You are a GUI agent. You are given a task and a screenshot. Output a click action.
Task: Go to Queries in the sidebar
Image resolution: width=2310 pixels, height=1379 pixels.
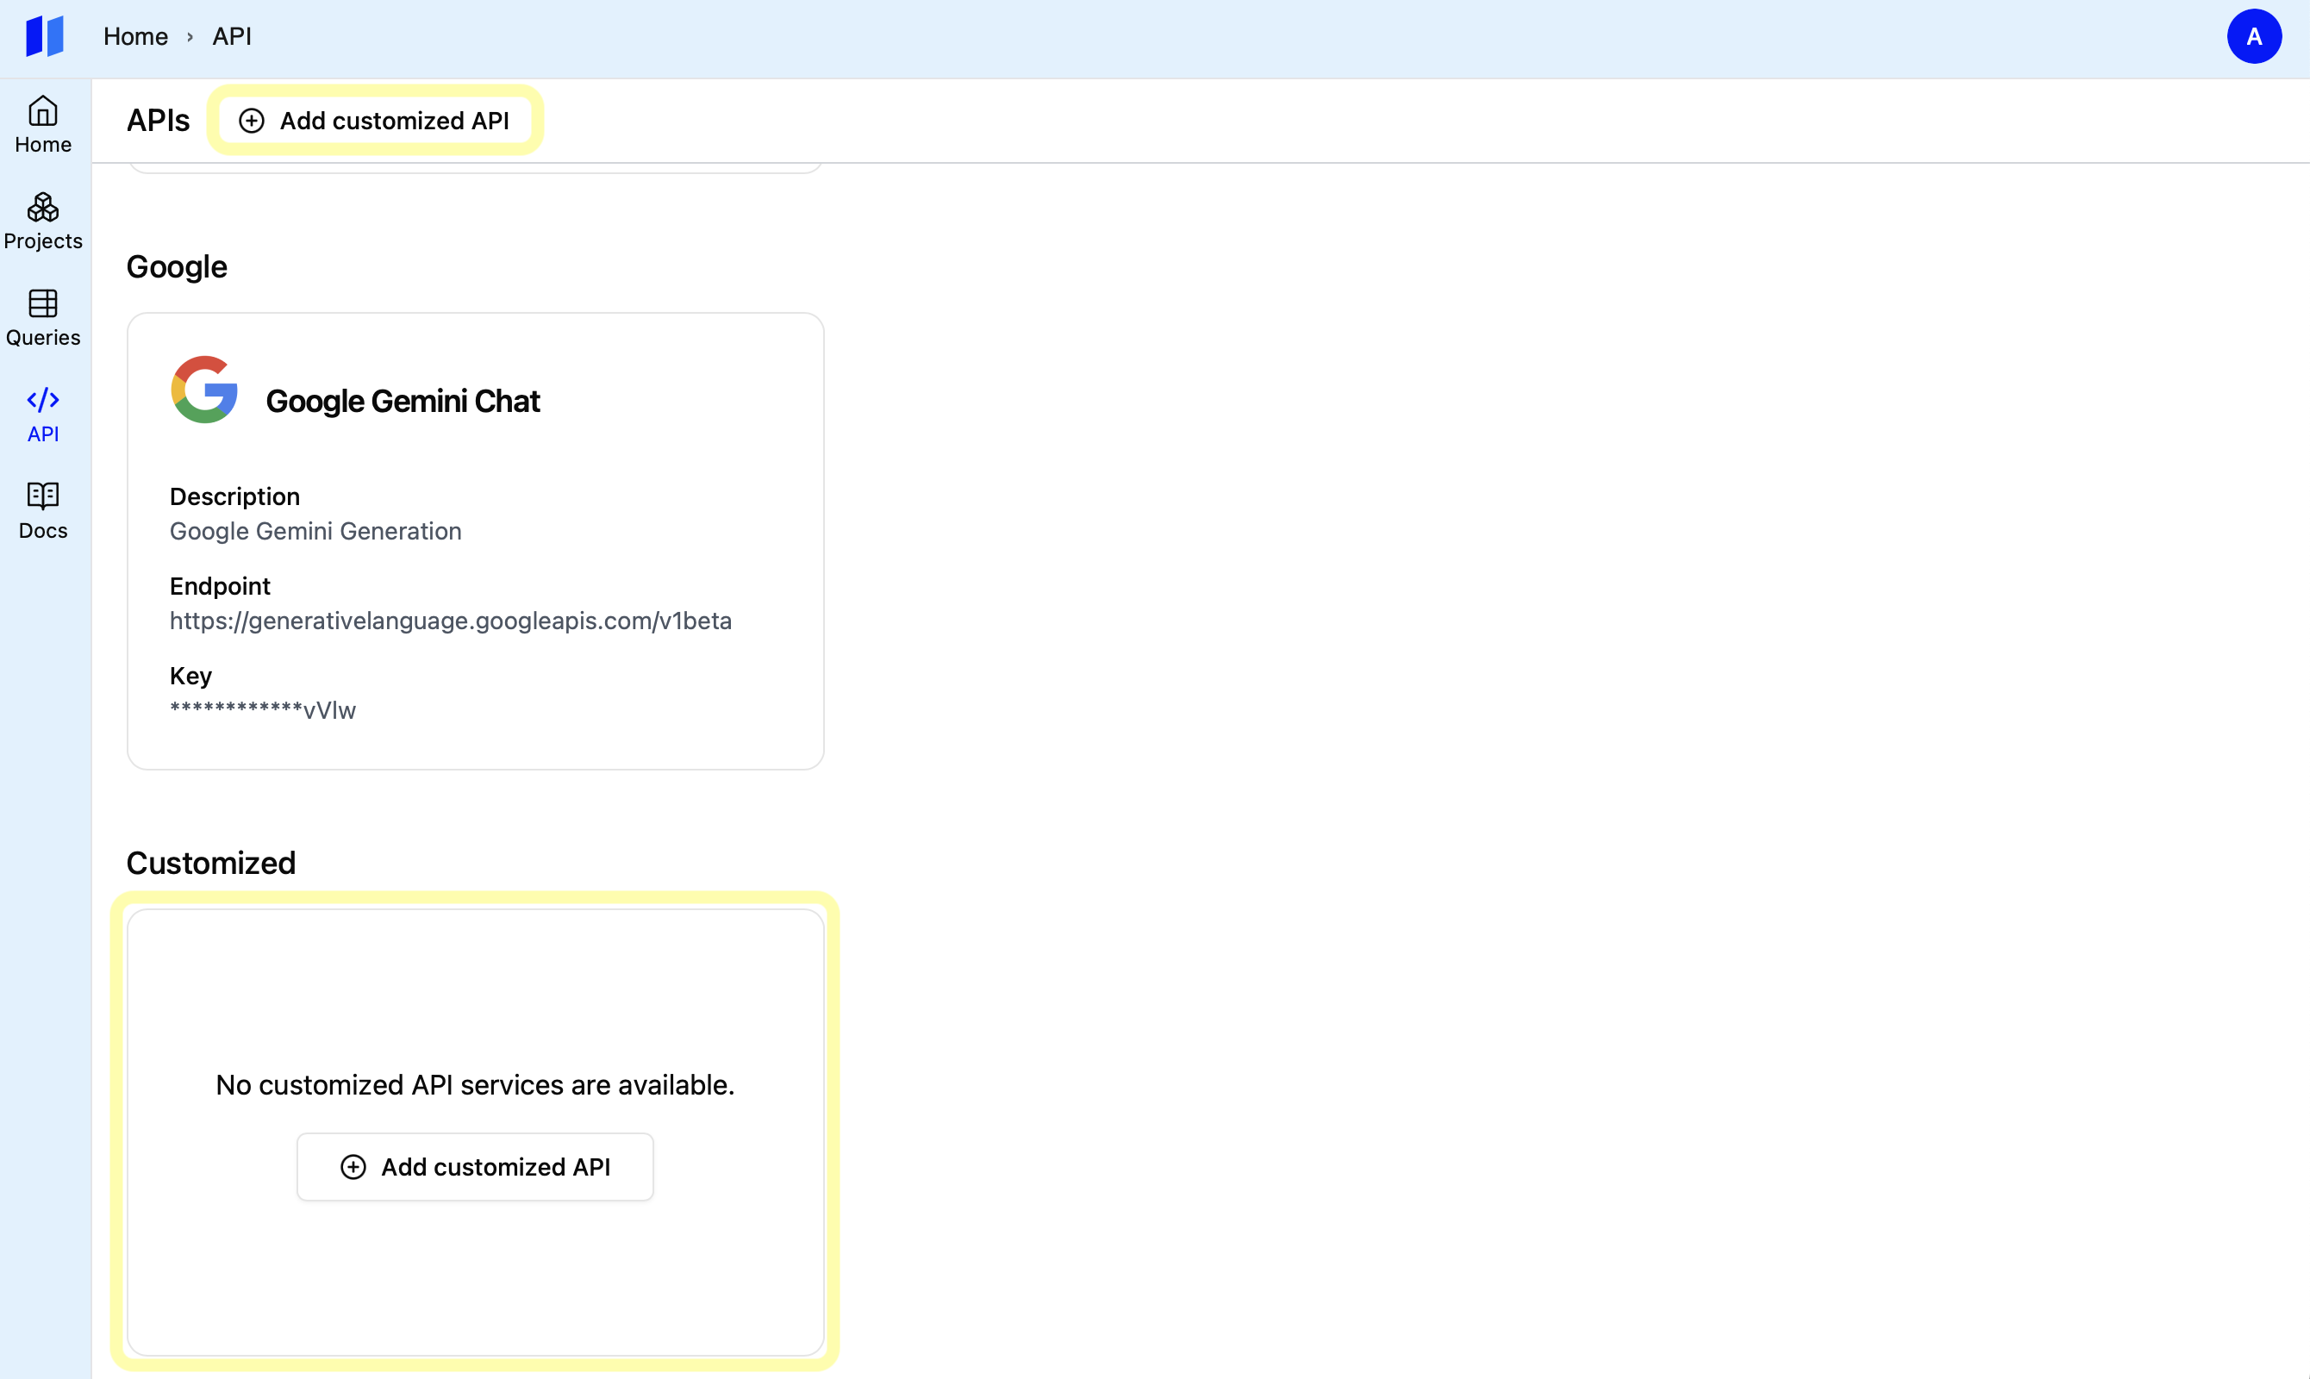point(43,318)
